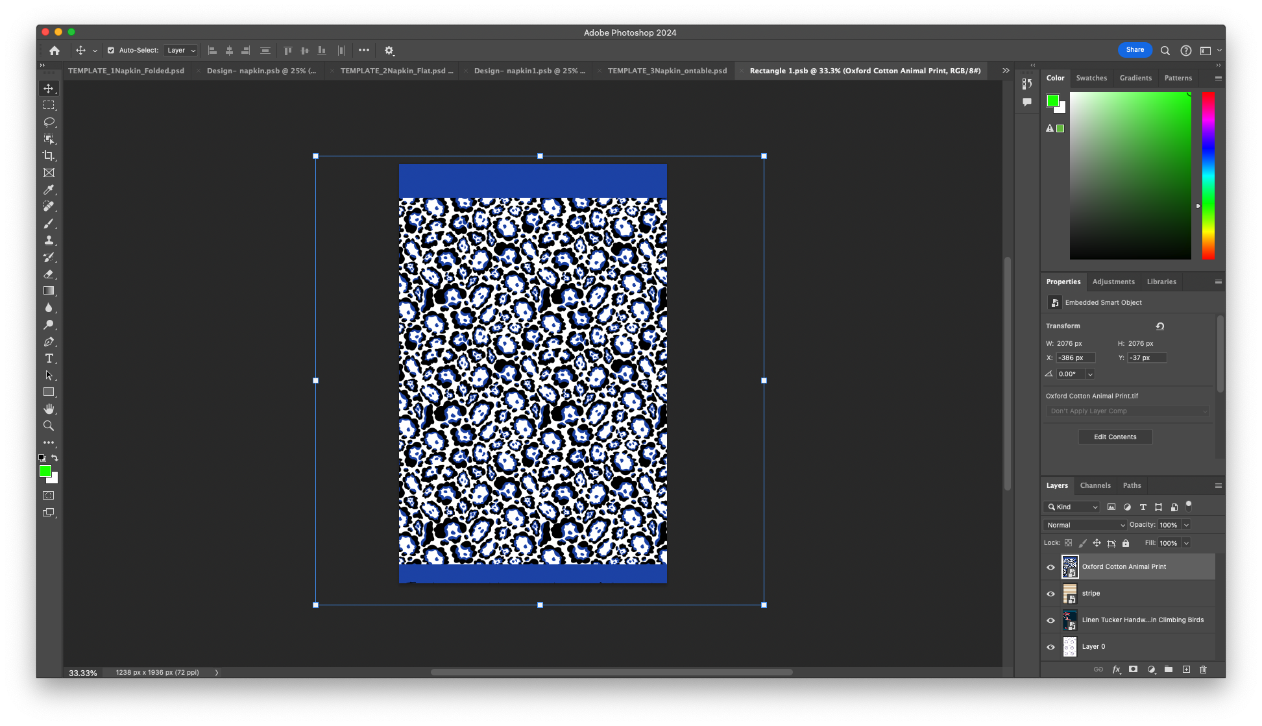Click the add layer style fx icon

click(1116, 670)
